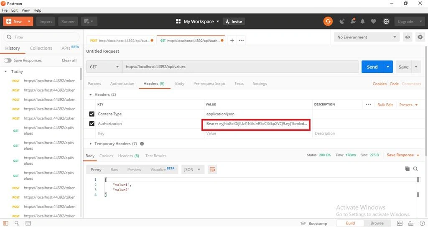Click the wrap lines icon in response

(212, 170)
